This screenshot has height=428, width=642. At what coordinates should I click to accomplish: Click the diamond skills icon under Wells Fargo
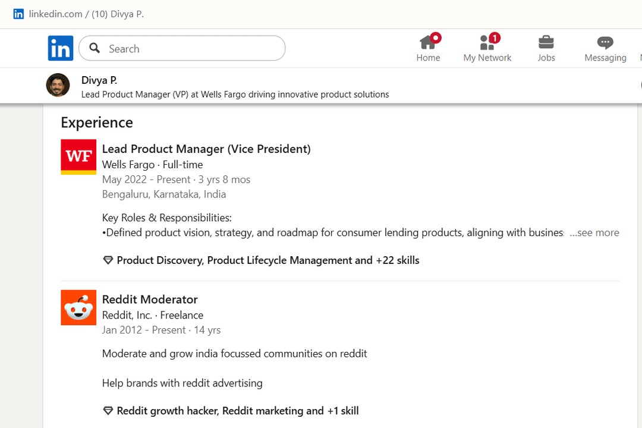[x=108, y=260]
